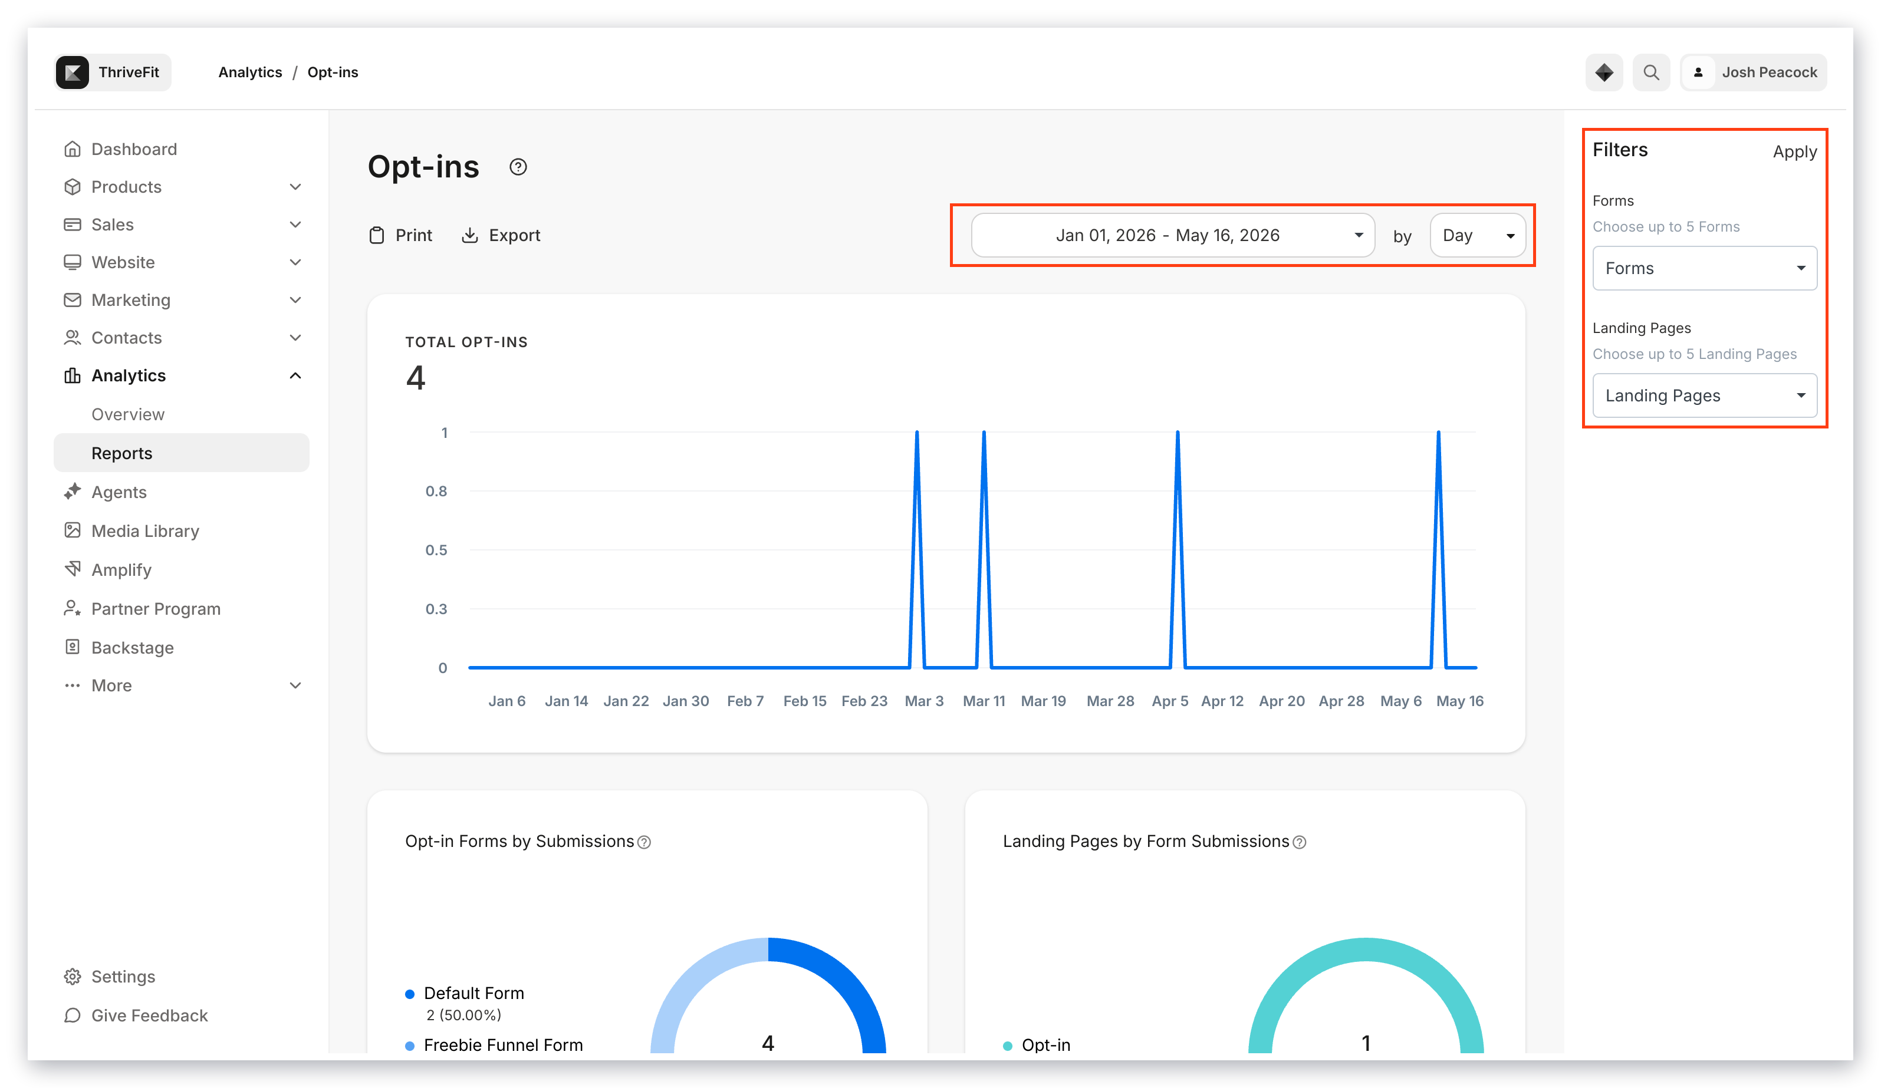This screenshot has height=1088, width=1881.
Task: Expand the Contacts menu chevron
Action: point(295,337)
